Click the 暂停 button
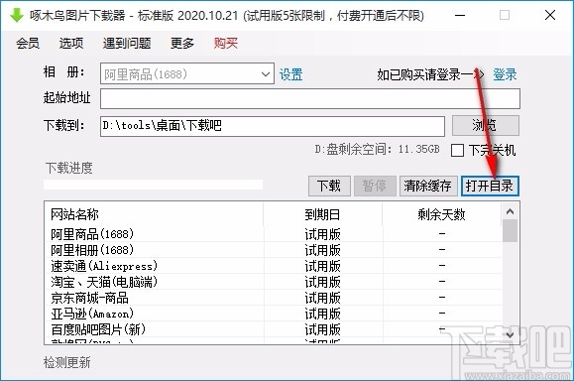Screen dimensions: 574x381 click(375, 186)
